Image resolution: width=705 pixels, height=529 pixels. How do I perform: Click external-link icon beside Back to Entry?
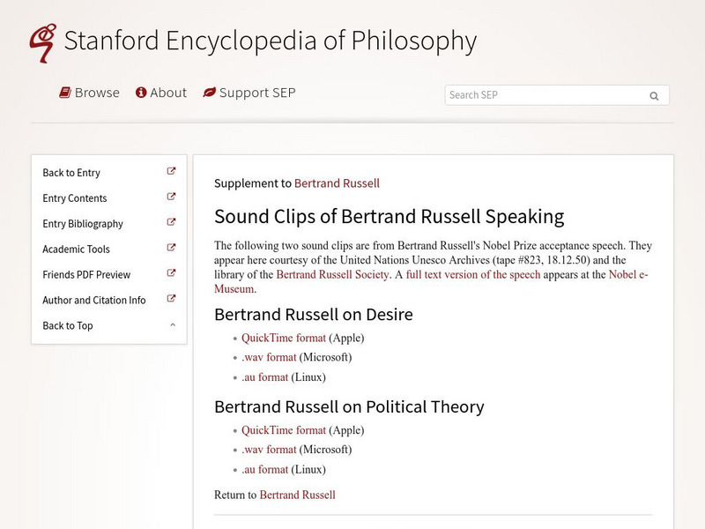(172, 172)
